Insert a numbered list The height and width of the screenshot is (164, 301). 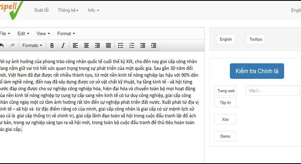(132, 46)
